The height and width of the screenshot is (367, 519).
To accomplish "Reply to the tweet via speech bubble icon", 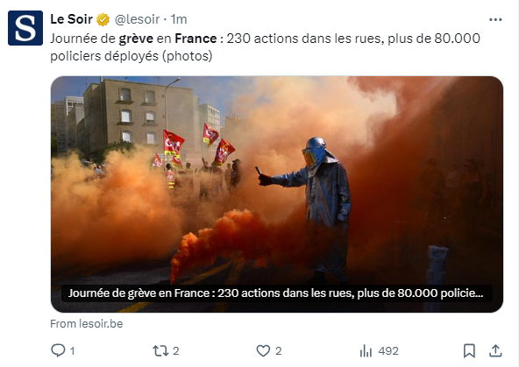I will pos(58,350).
